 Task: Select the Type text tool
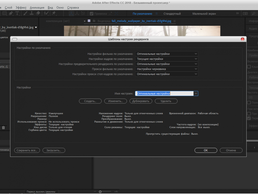(17, 14)
